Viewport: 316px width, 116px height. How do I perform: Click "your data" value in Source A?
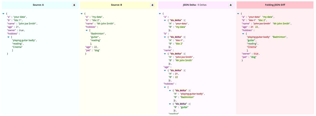click(19, 17)
